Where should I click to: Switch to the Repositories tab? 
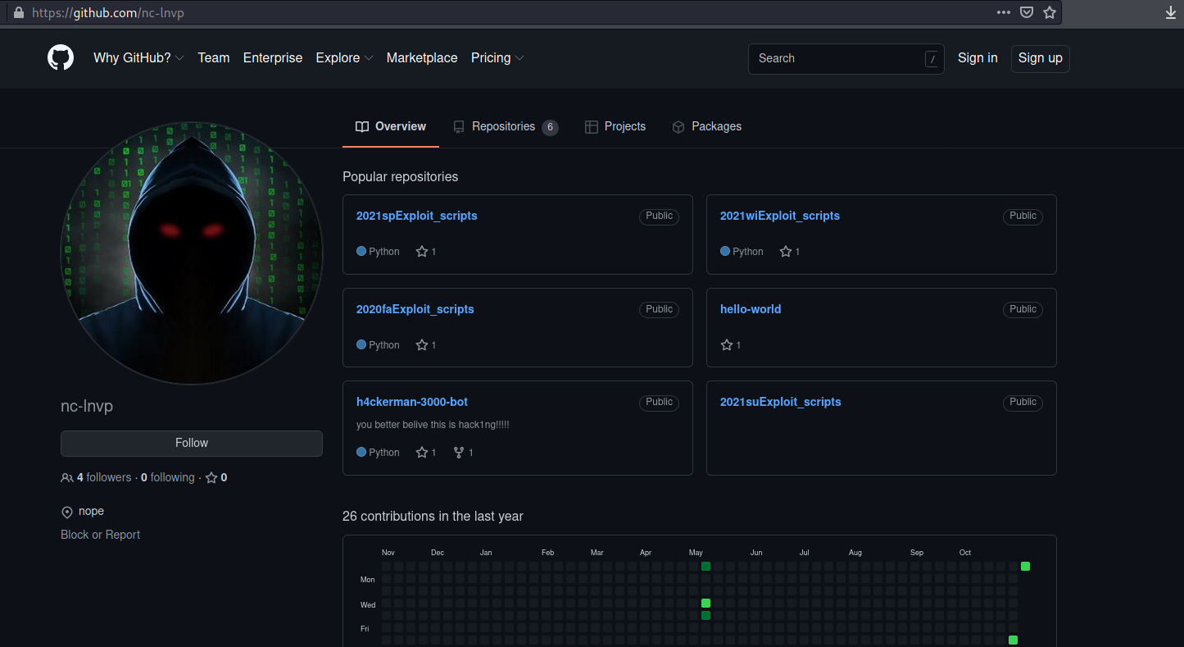point(506,126)
